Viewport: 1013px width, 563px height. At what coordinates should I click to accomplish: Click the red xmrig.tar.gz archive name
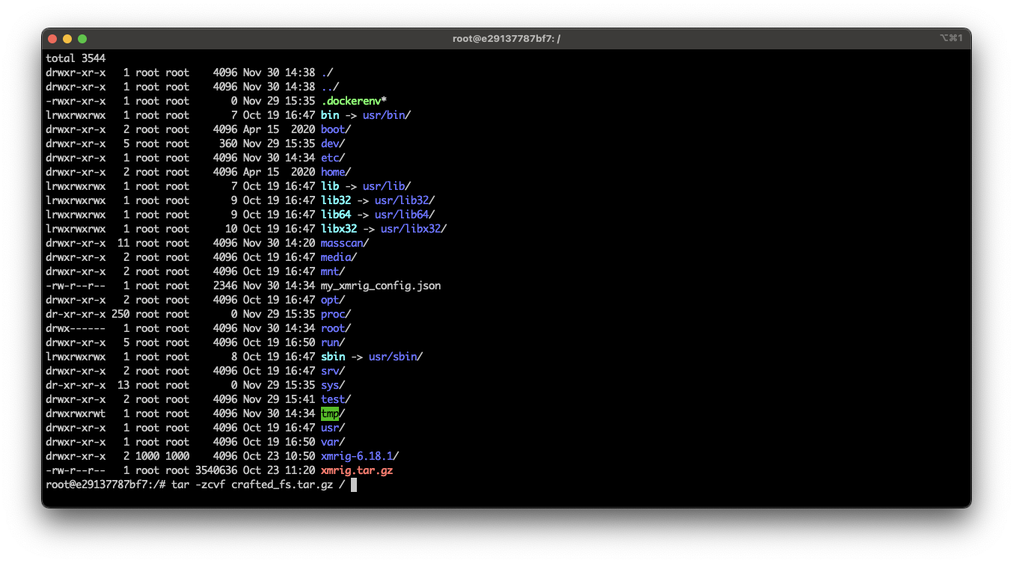point(357,470)
